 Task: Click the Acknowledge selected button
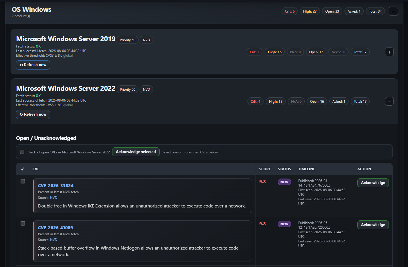point(136,152)
